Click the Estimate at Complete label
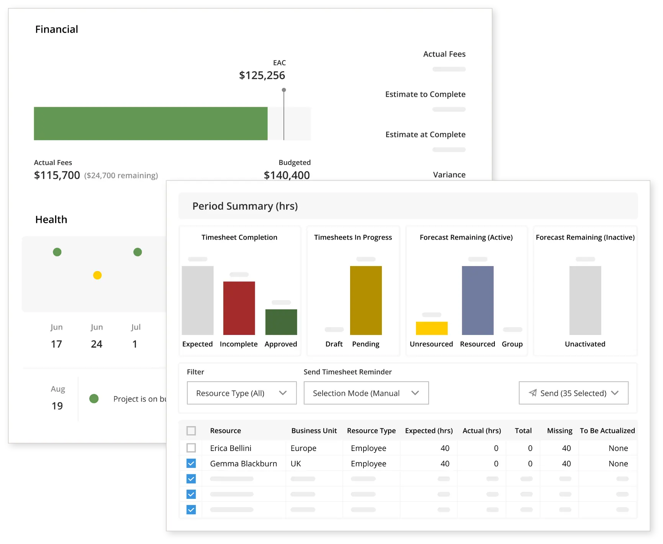Image resolution: width=663 pixels, height=544 pixels. coord(425,134)
